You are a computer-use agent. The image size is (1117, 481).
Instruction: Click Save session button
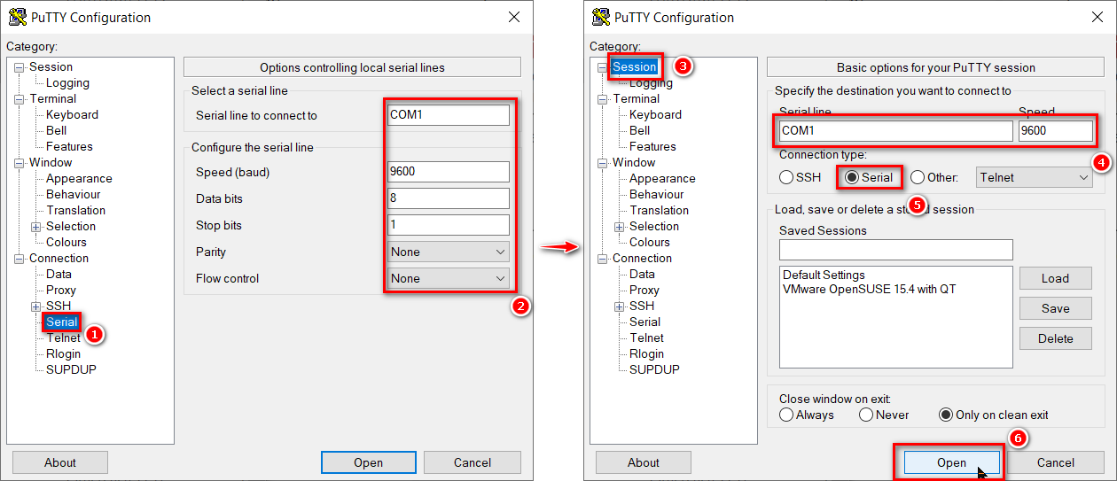[1055, 308]
